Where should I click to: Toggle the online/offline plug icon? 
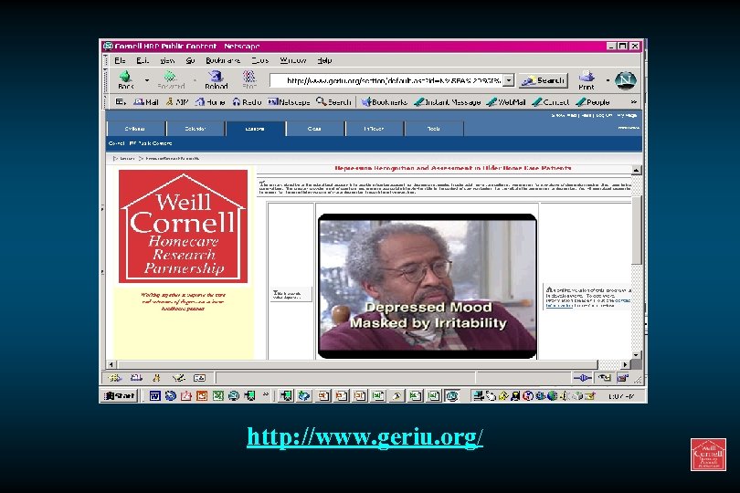[582, 378]
